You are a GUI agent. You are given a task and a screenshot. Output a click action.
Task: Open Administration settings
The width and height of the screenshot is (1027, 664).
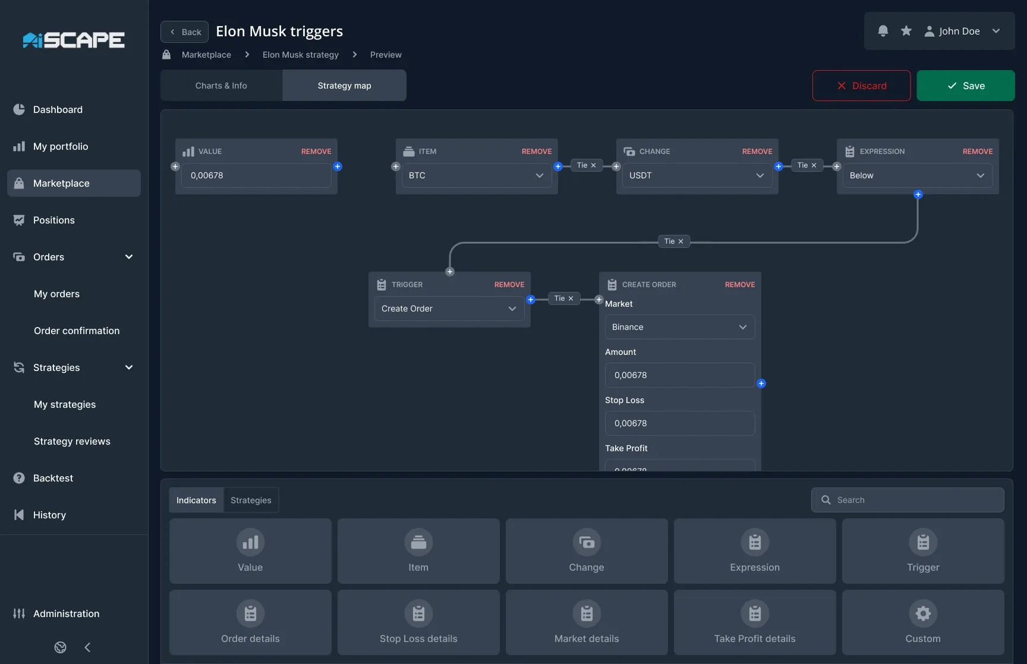[74, 613]
